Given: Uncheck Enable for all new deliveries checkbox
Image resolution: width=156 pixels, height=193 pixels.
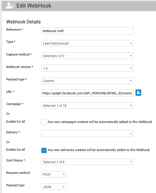Looking at the screenshot, I should point(44,150).
